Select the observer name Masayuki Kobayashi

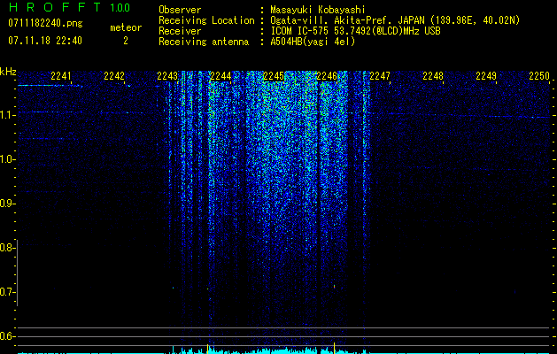318,10
